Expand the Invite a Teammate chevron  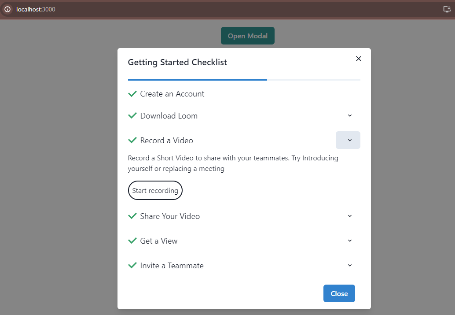pos(350,265)
